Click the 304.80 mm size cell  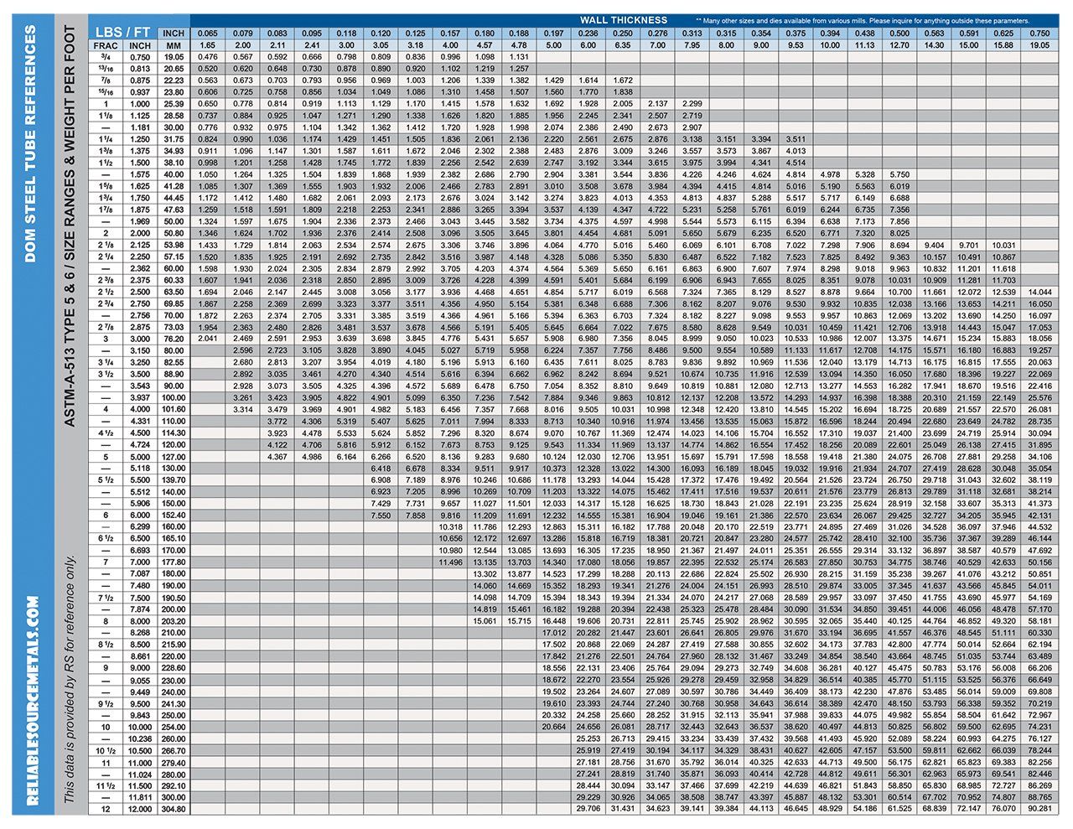click(x=174, y=810)
